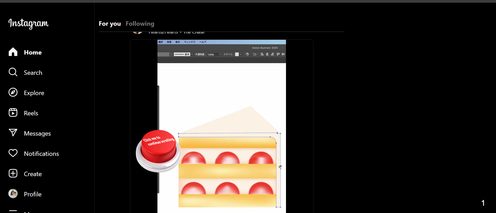
Task: Open Search via the magnifier icon
Action: (13, 72)
